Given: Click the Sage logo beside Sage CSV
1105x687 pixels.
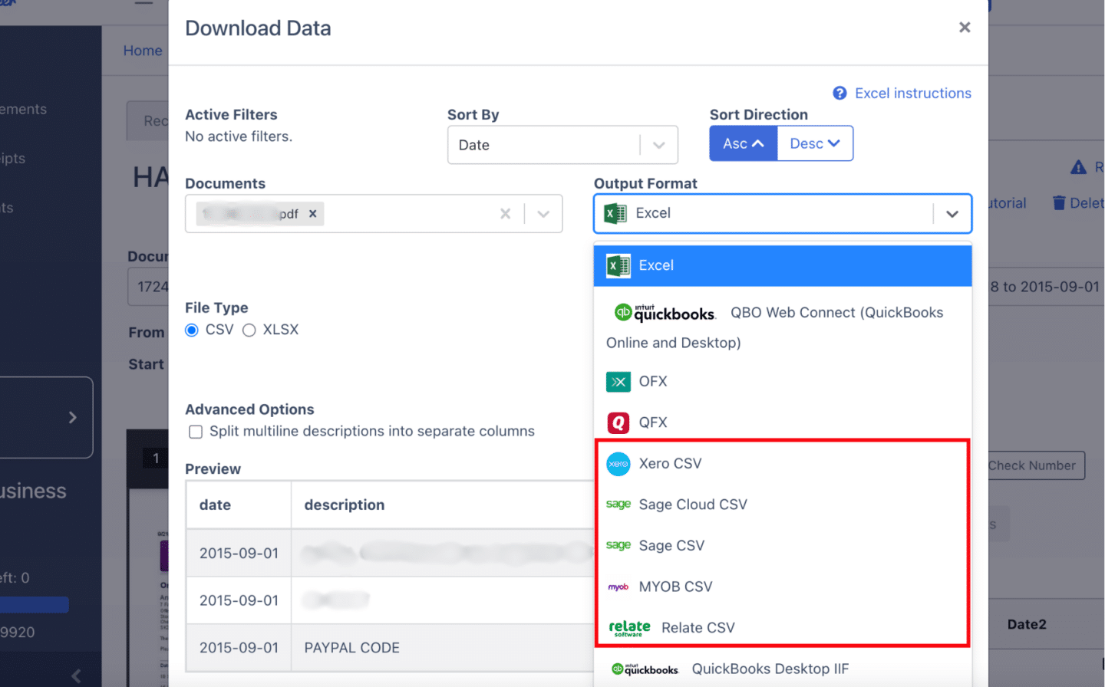Looking at the screenshot, I should click(618, 546).
